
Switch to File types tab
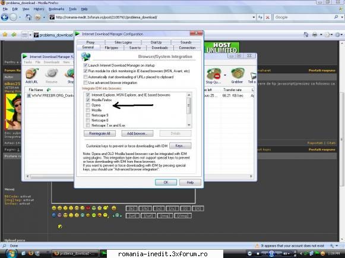tap(111, 48)
